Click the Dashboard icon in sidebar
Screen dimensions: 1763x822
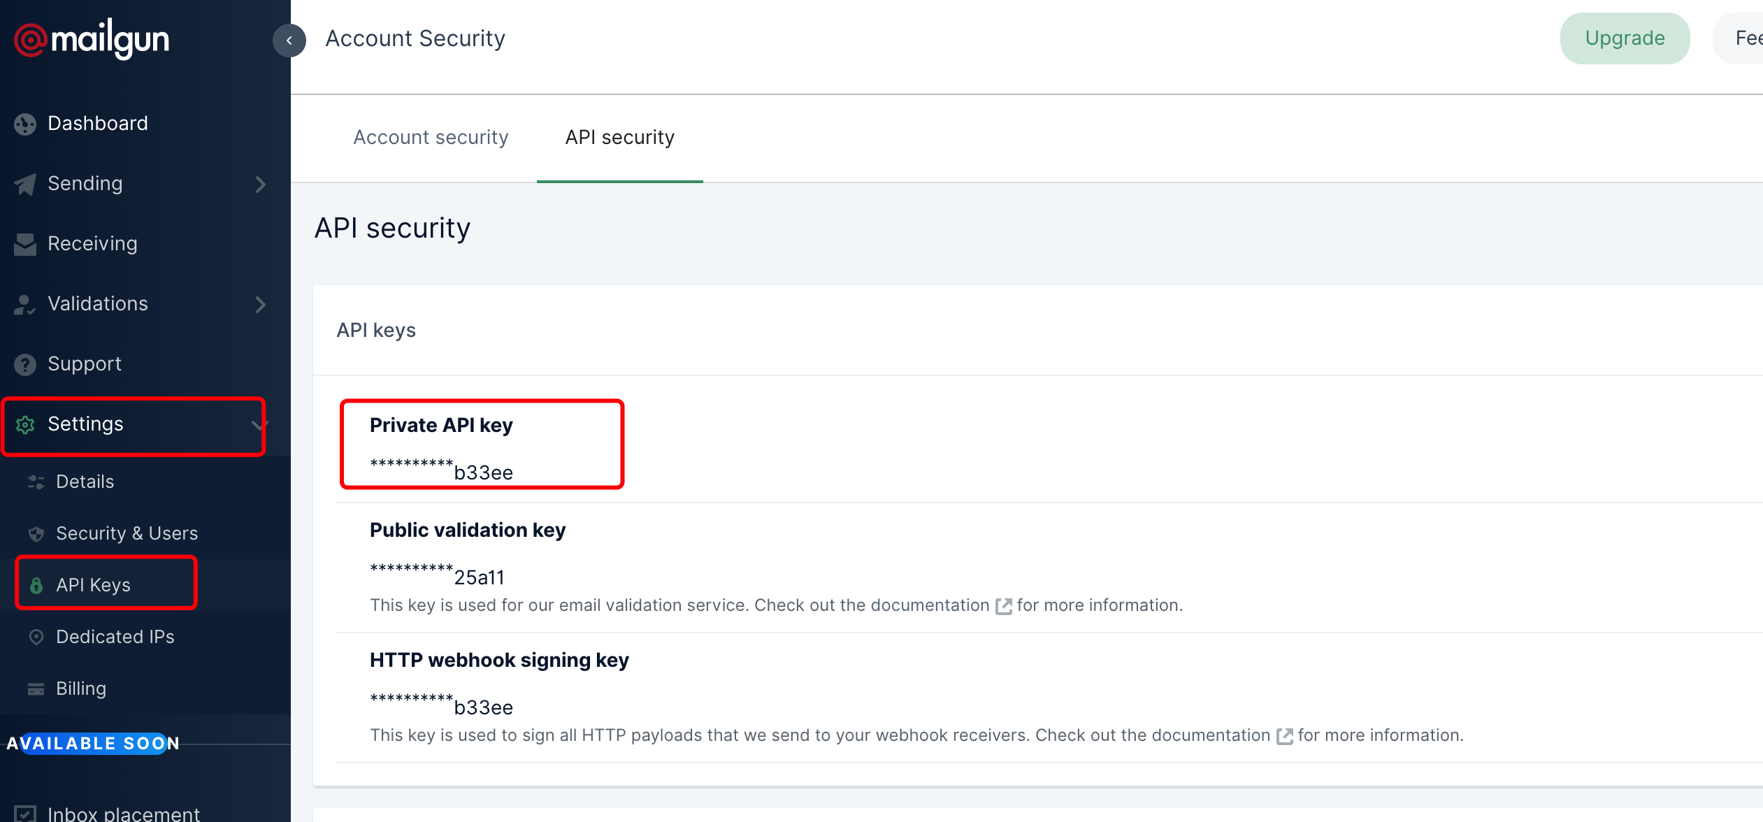(25, 124)
